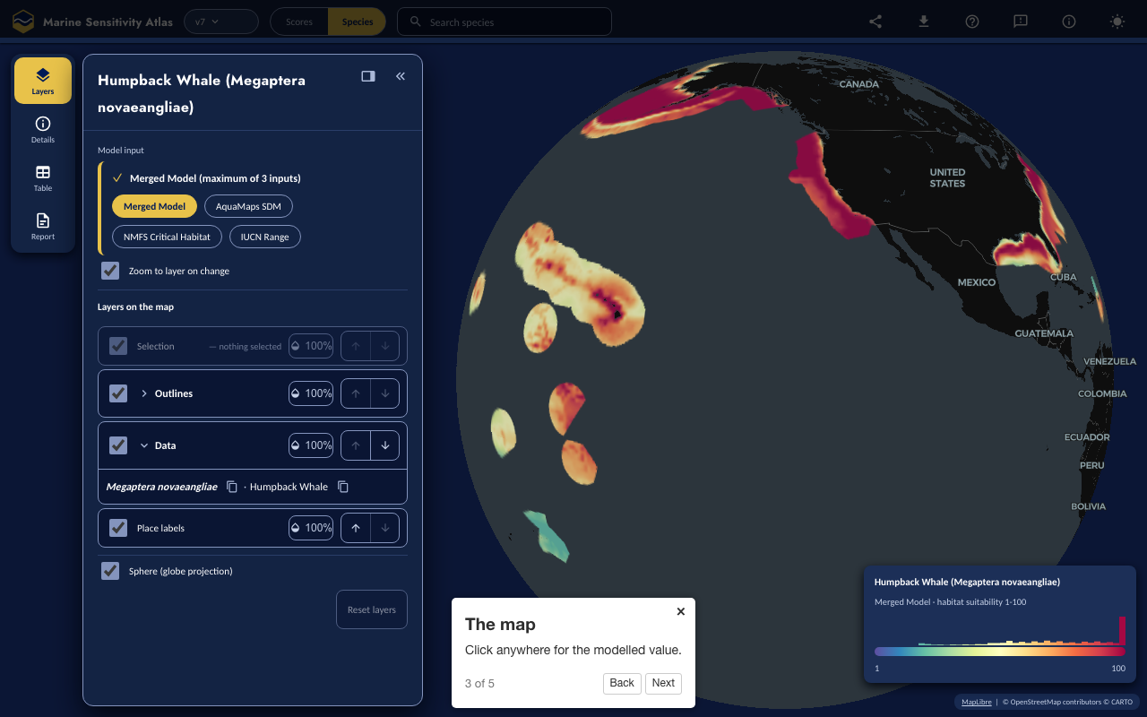Open help question mark icon
1147x717 pixels.
pos(972,22)
